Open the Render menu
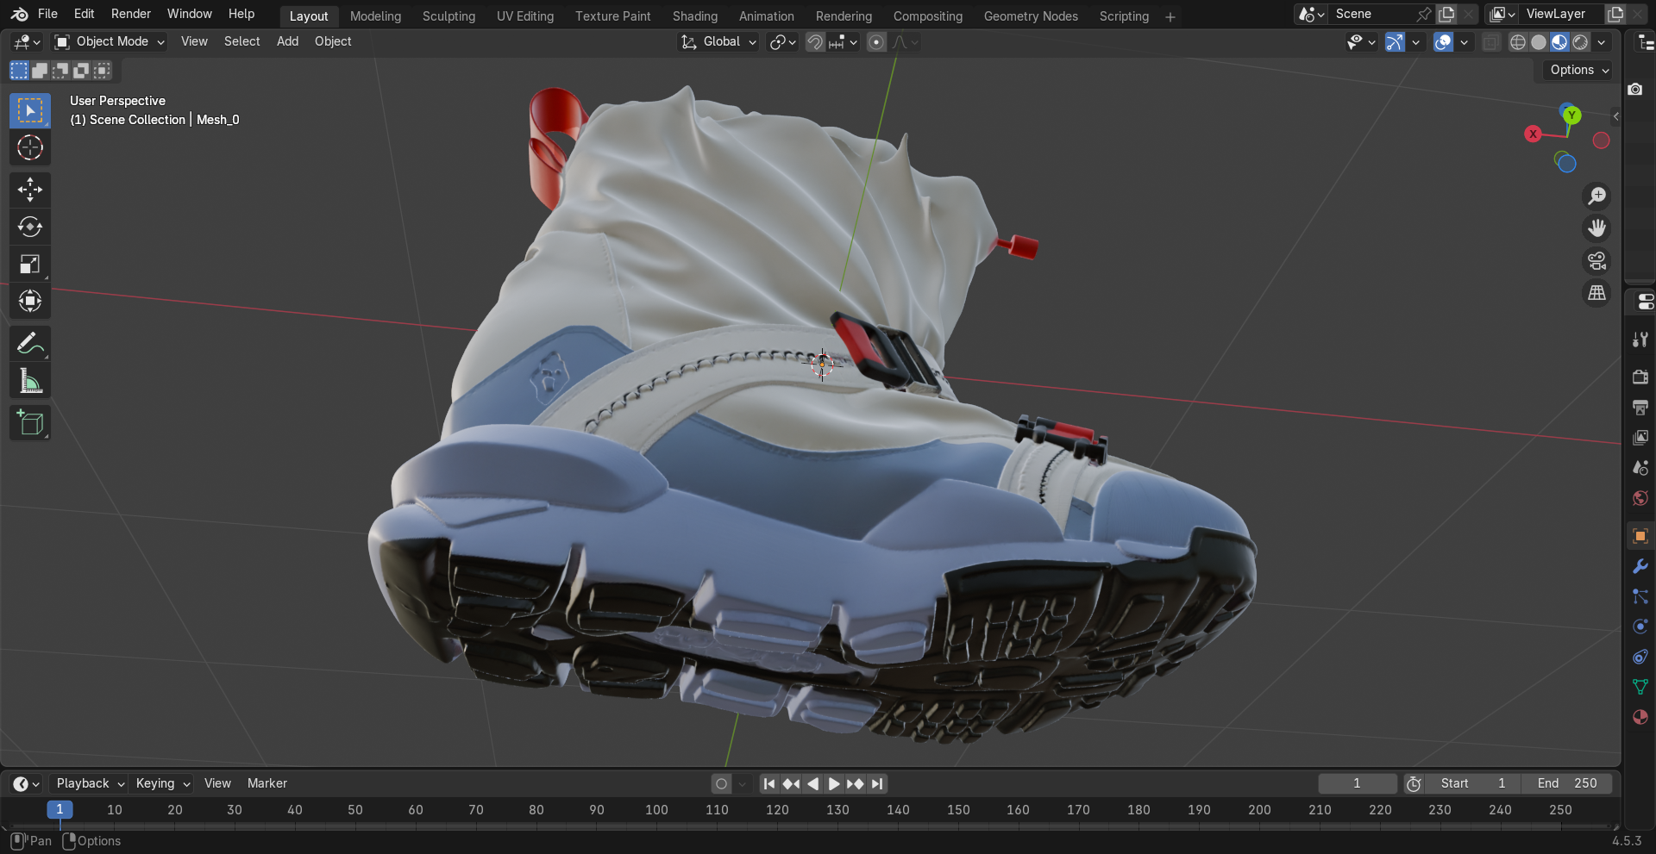This screenshot has width=1656, height=854. [x=130, y=14]
